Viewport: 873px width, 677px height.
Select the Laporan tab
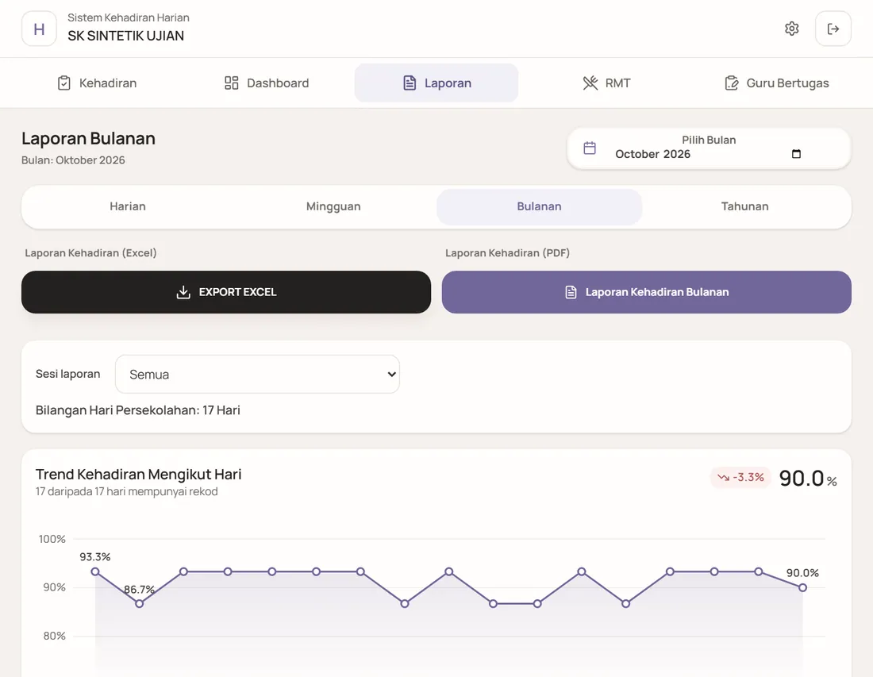pyautogui.click(x=436, y=83)
